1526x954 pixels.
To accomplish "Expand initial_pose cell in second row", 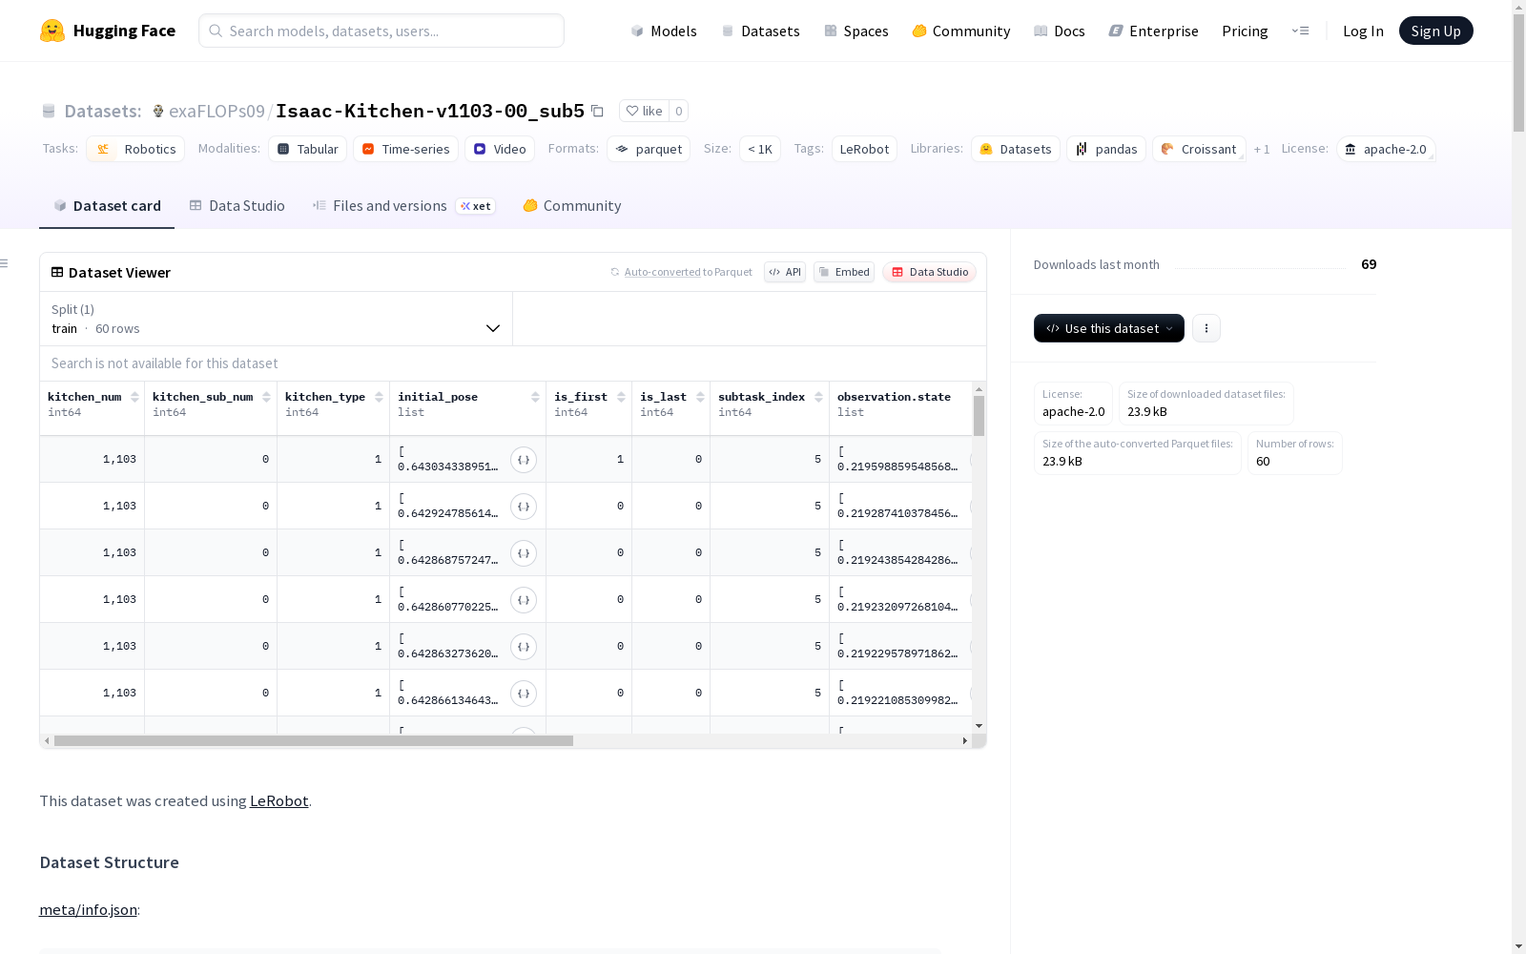I will tap(524, 507).
